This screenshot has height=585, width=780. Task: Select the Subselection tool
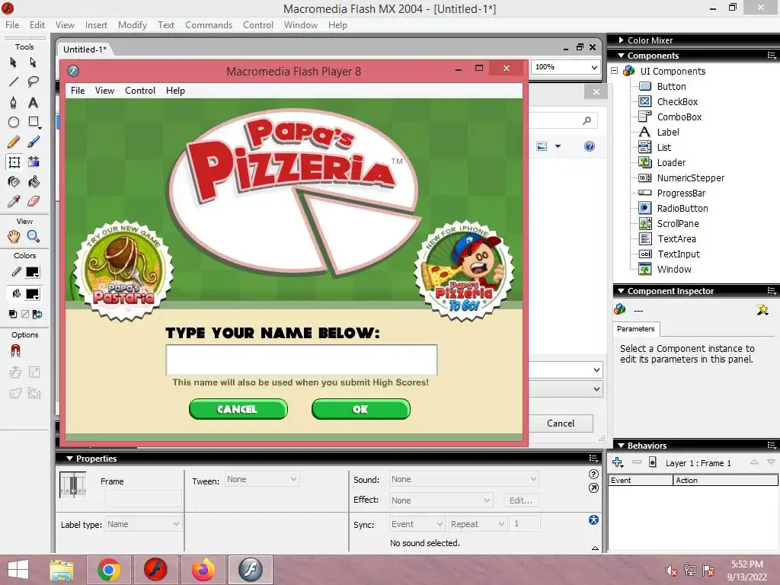click(x=34, y=62)
